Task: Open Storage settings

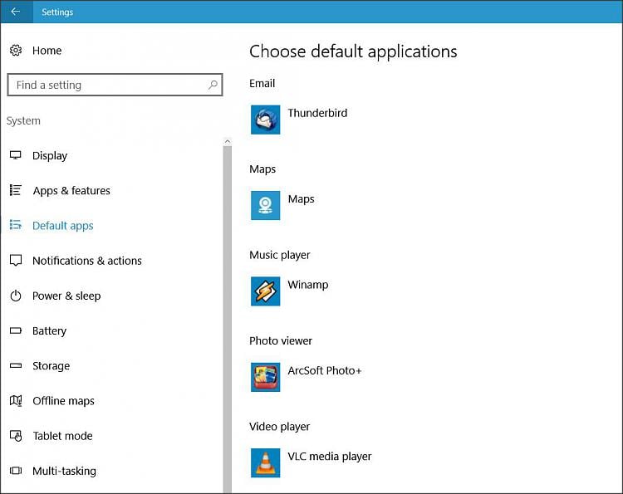Action: coord(51,366)
